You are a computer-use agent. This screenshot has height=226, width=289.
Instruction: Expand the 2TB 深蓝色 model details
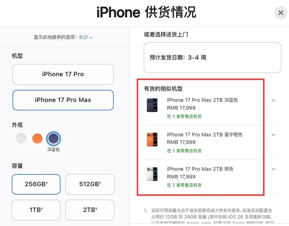[273, 100]
